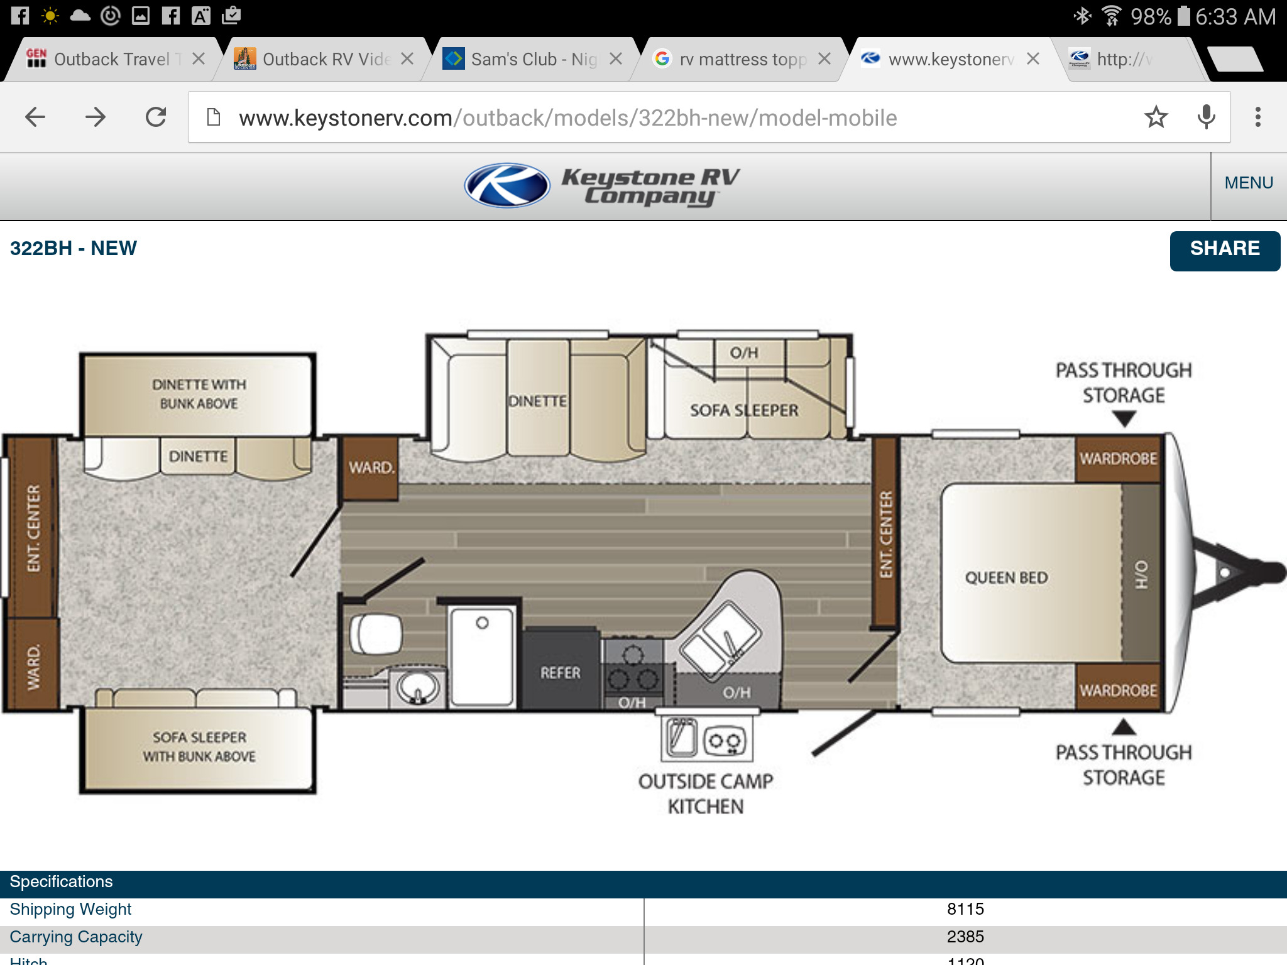Click the forward navigation arrow
1287x965 pixels.
[96, 117]
